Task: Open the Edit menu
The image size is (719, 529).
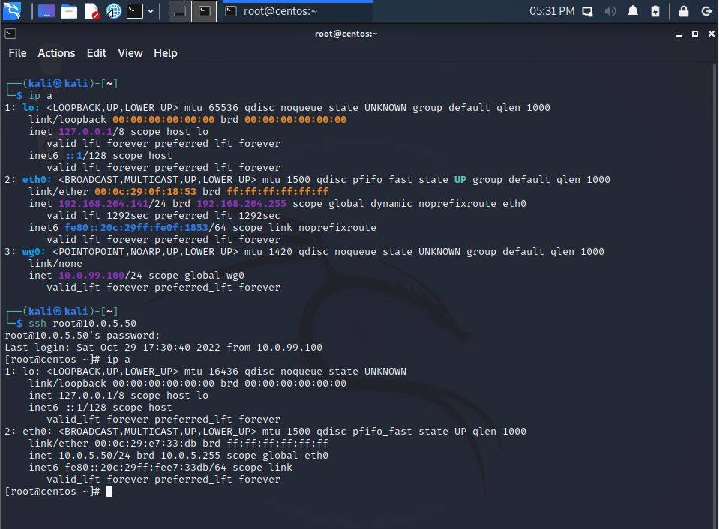Action: pyautogui.click(x=97, y=53)
